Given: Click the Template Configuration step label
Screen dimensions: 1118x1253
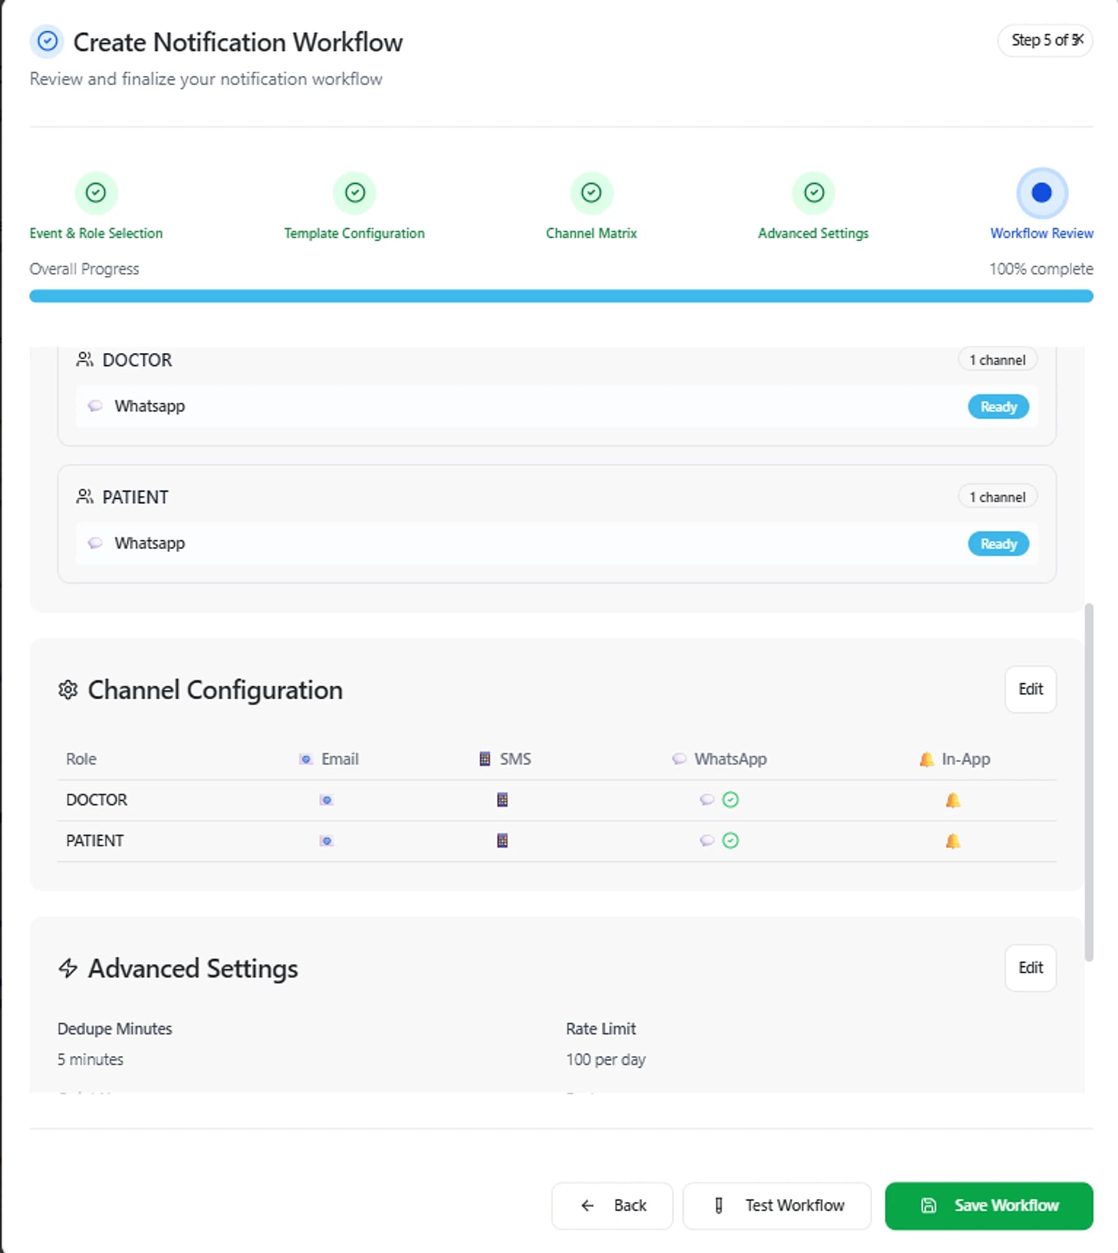Looking at the screenshot, I should (354, 233).
